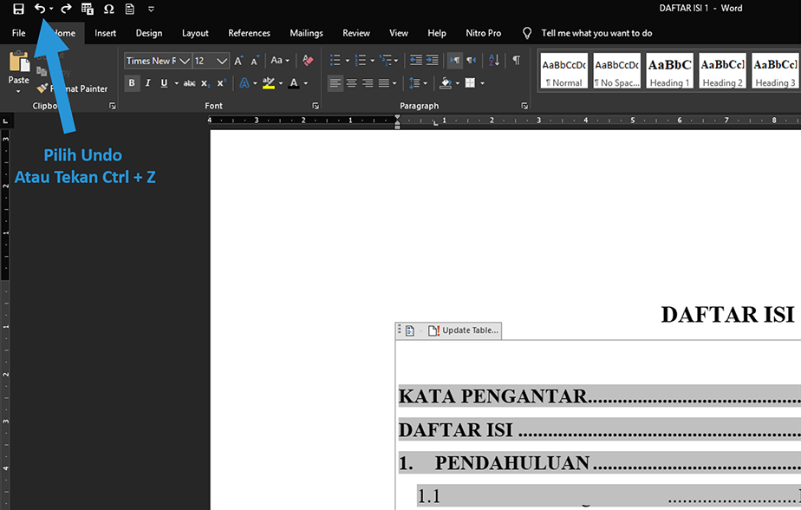Apply the Normal style

tap(564, 71)
